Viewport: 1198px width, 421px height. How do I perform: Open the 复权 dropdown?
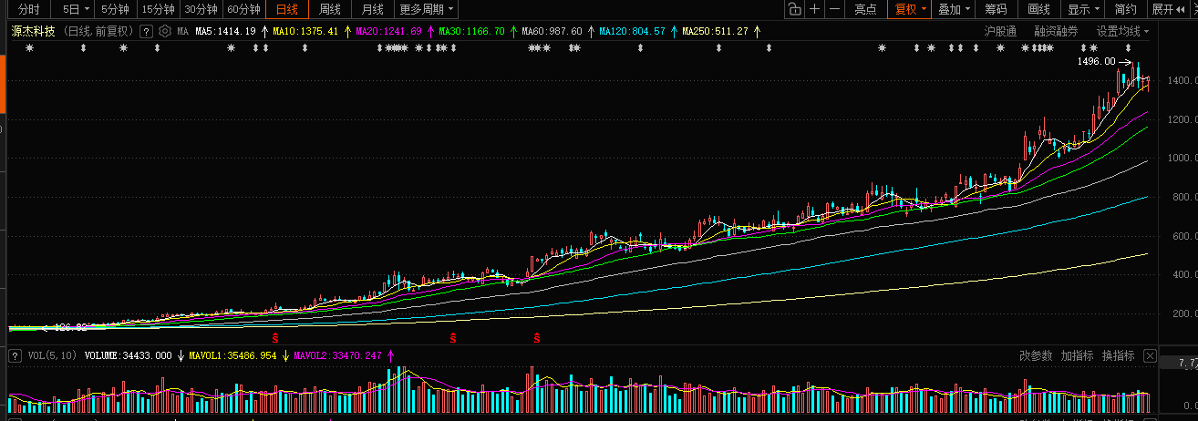pos(911,10)
